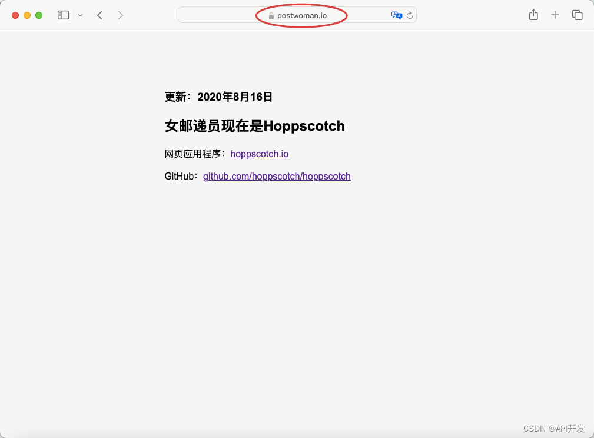Click the GitHub label text
Screen dimensions: 594x438
coord(179,176)
